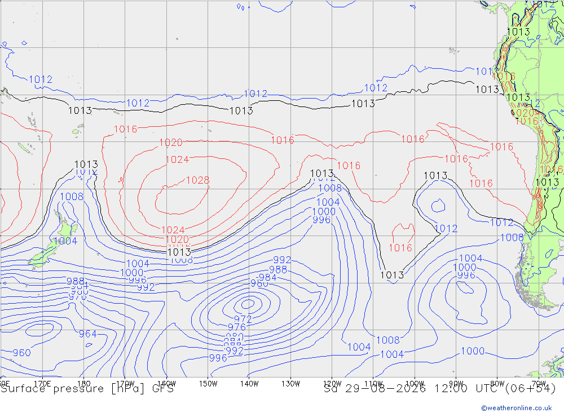564x413 pixels.
Task: Click the 960 isobar label at bottom left
Action: (x=21, y=353)
